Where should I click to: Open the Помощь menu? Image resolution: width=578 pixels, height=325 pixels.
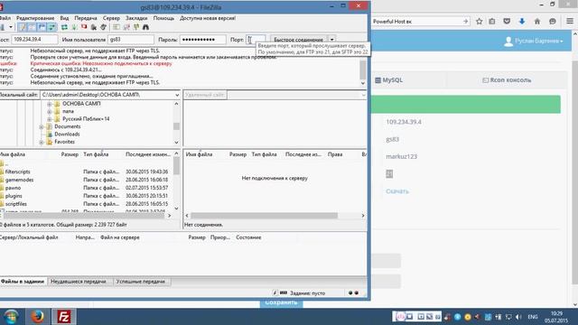163,18
